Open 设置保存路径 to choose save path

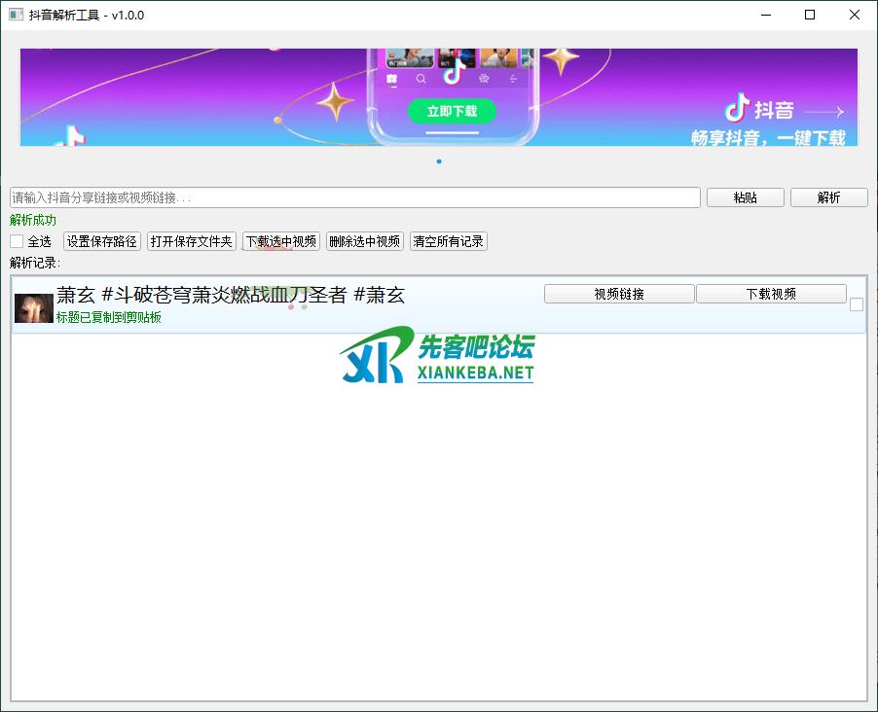[102, 241]
